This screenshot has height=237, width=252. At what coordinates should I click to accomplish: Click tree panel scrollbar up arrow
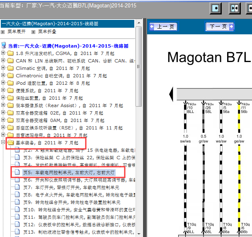pos(139,23)
